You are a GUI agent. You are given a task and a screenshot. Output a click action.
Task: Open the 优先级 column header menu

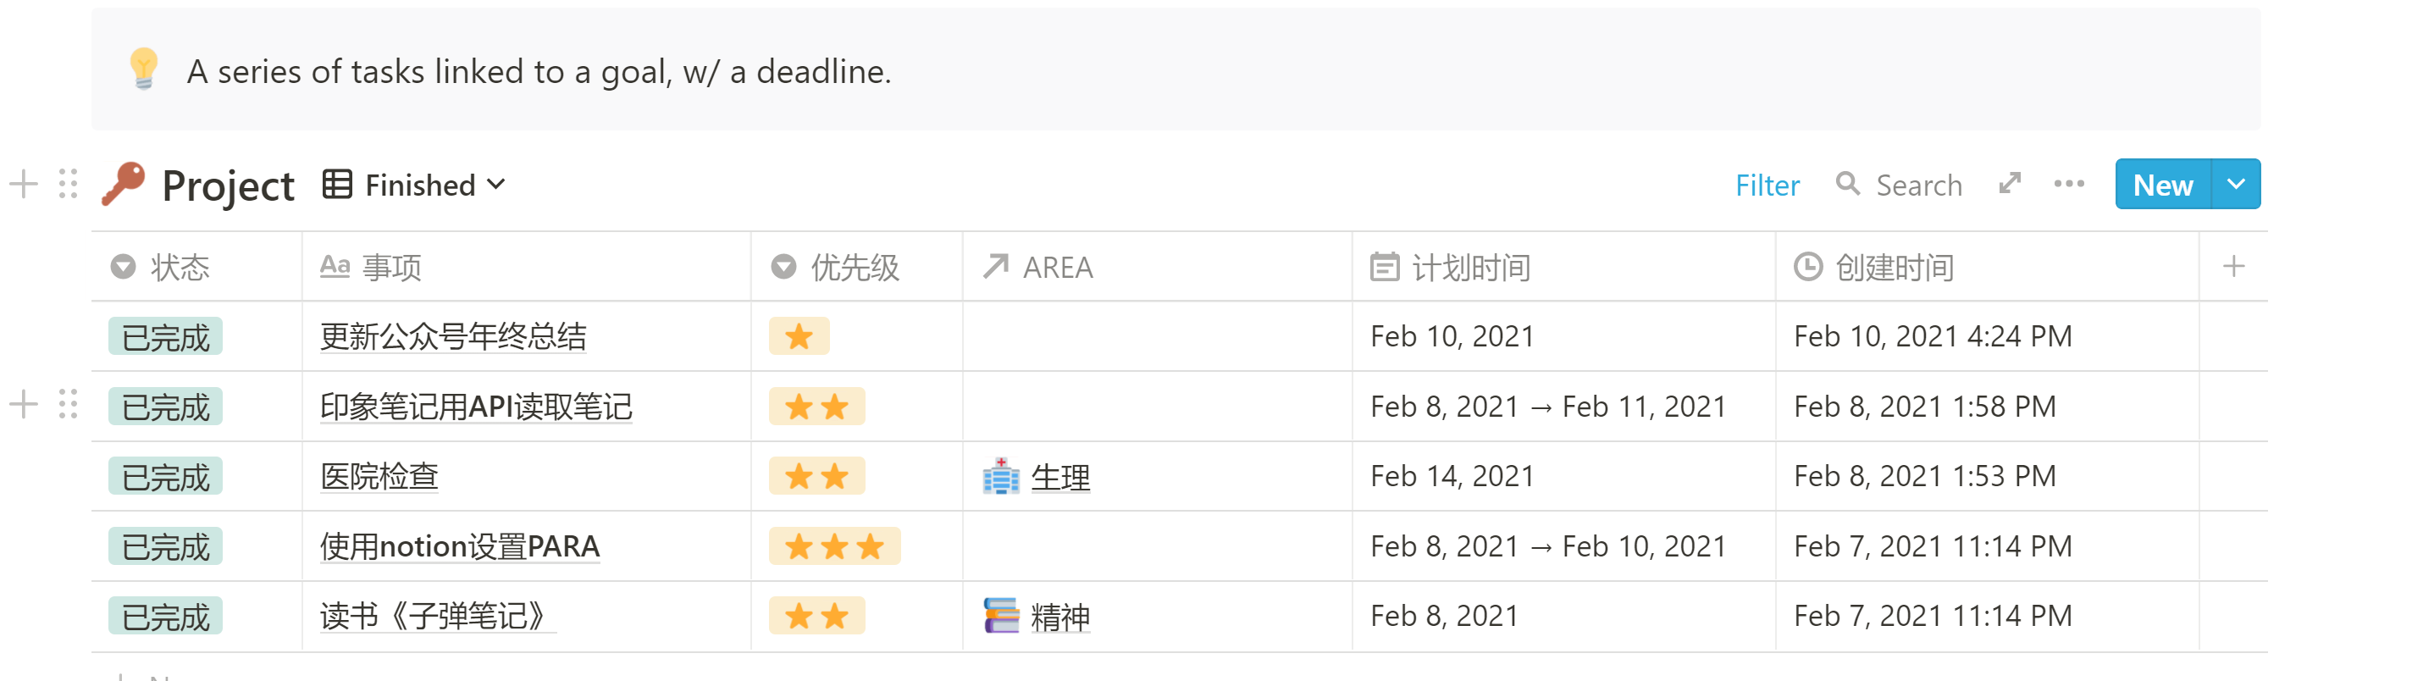click(x=853, y=268)
